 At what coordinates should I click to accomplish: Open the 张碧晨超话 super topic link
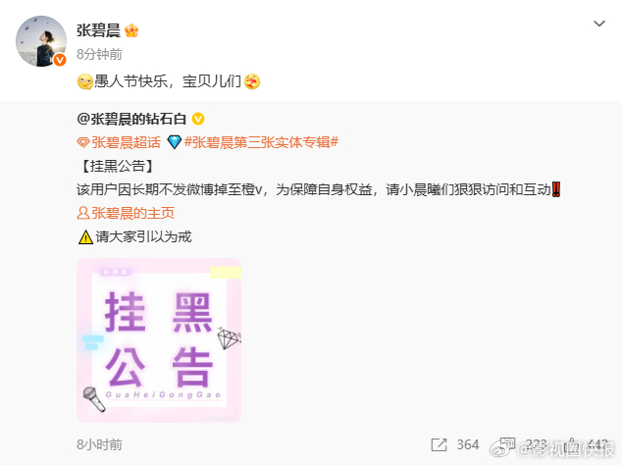[119, 142]
